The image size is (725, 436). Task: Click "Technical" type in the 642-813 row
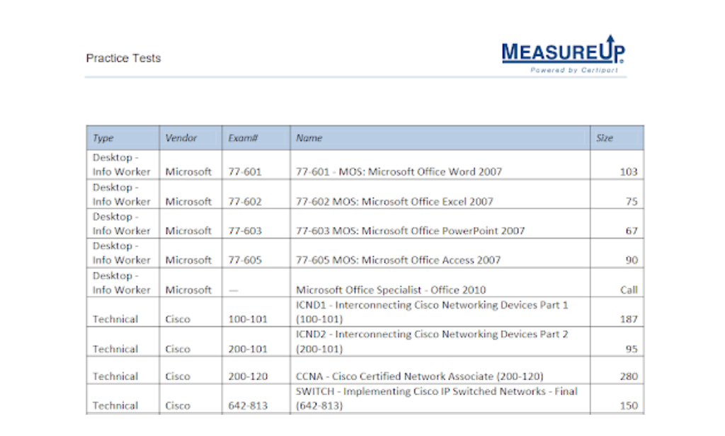click(115, 406)
